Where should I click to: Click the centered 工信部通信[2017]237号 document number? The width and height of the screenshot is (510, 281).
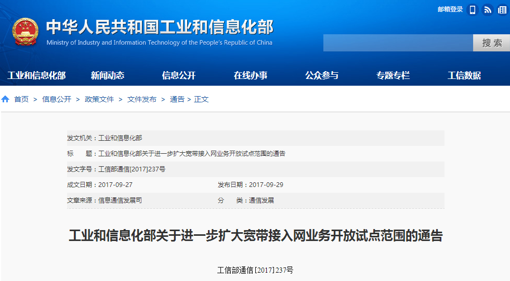click(x=255, y=270)
